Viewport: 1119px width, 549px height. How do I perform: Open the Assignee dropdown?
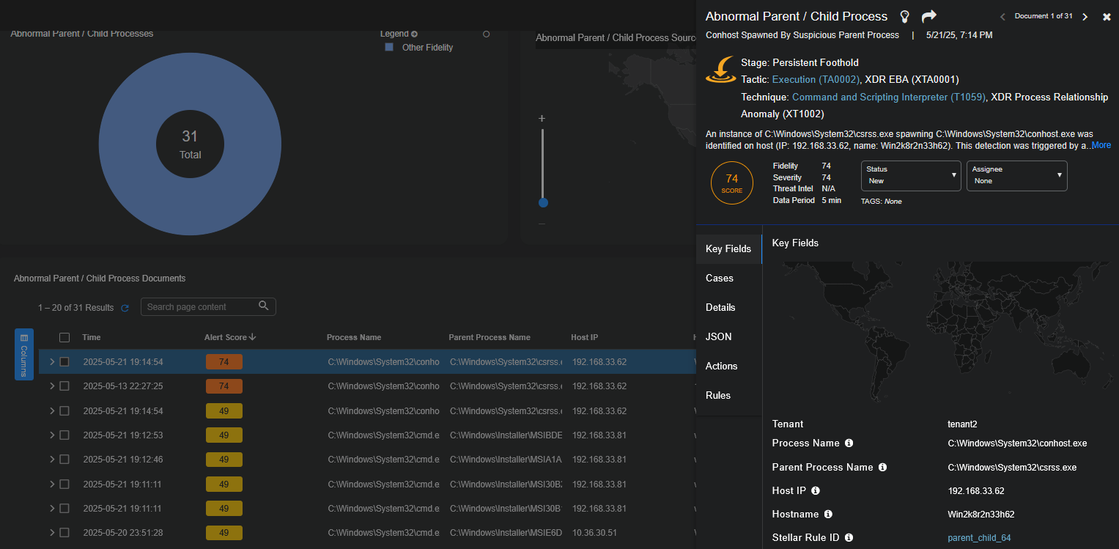point(1016,176)
